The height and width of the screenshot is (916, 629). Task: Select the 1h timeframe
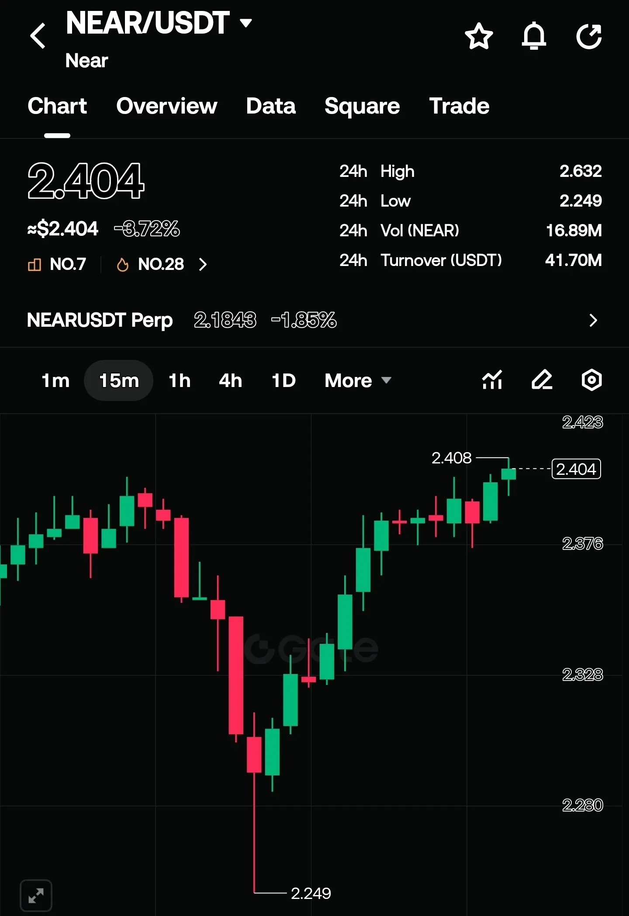(x=180, y=380)
